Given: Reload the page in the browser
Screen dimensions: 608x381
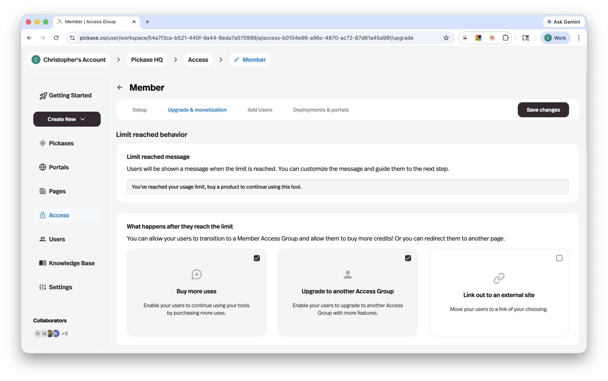Looking at the screenshot, I should click(x=56, y=38).
